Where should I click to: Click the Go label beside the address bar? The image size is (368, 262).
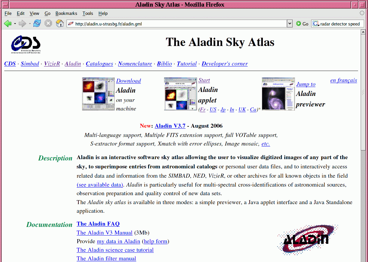[x=305, y=24]
